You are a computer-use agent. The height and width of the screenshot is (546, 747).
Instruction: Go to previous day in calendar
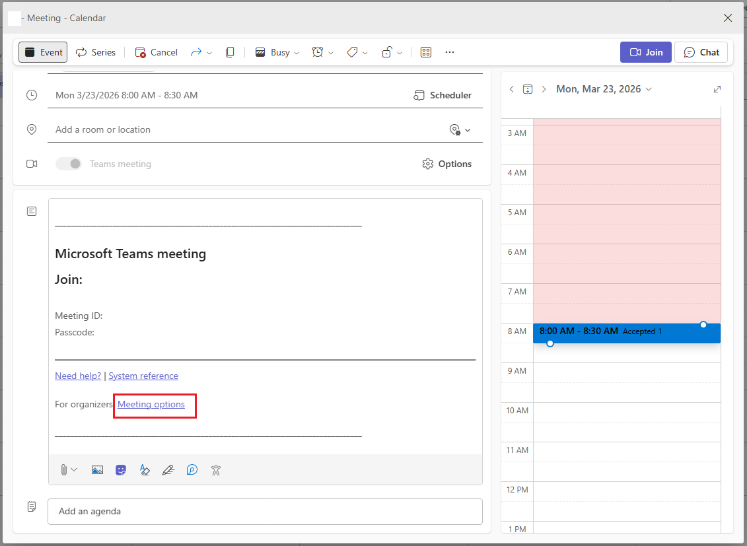512,89
